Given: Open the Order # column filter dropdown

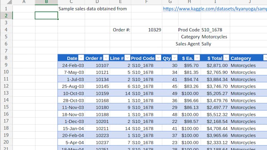Looking at the screenshot, I should pos(106,58).
